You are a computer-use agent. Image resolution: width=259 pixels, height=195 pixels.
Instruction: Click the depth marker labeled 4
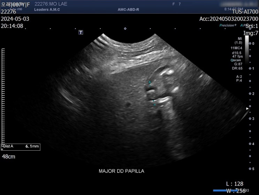252,144
